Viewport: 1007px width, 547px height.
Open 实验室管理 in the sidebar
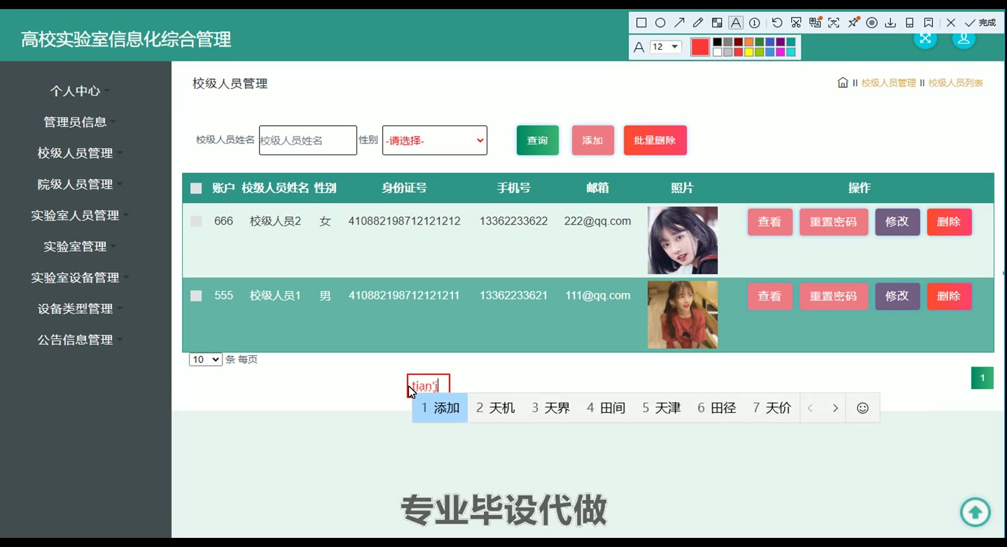pyautogui.click(x=75, y=246)
